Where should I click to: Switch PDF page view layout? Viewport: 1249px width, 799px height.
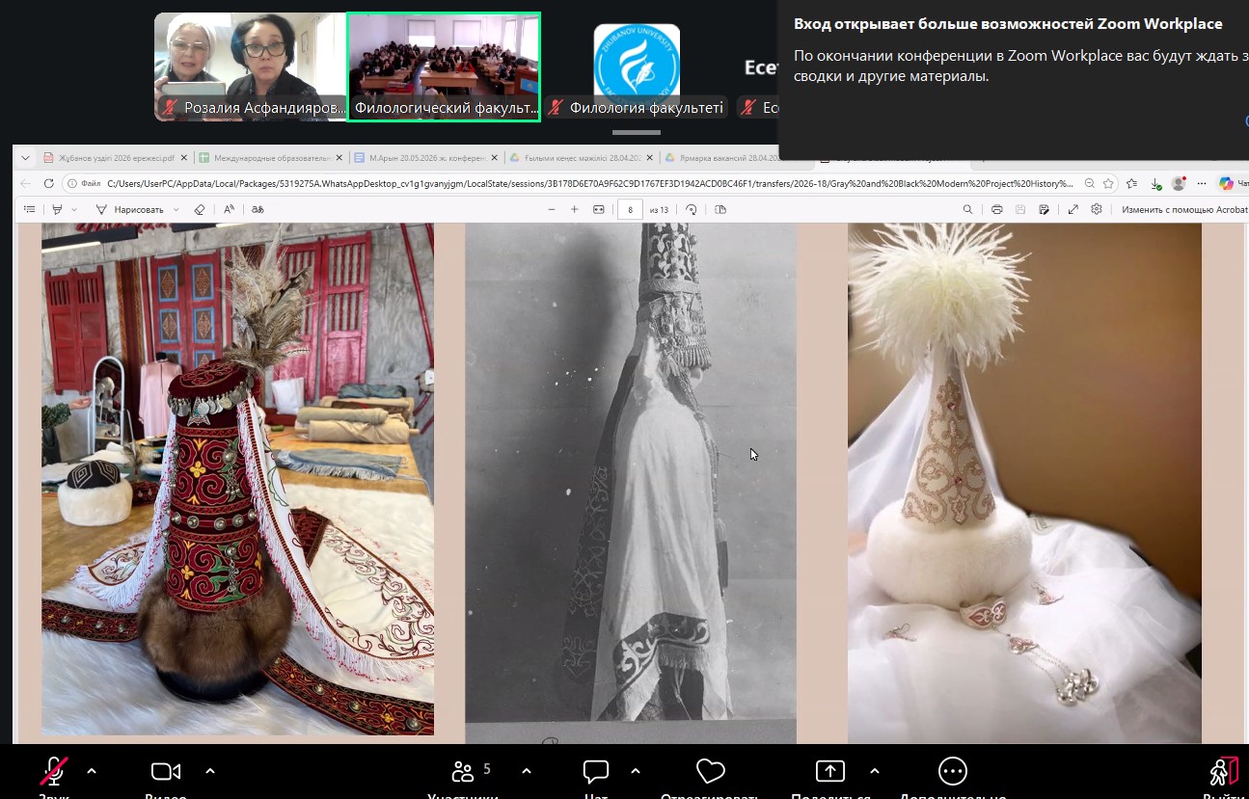coord(720,209)
